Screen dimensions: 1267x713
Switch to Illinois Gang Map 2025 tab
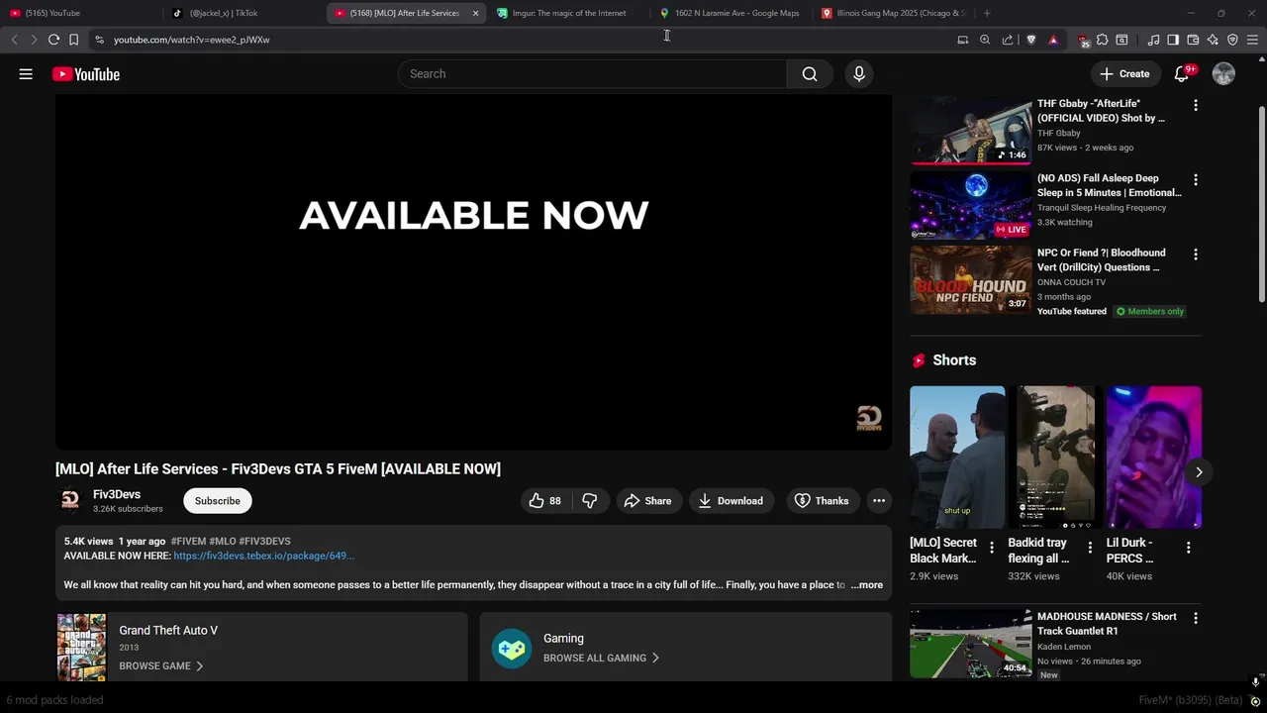pos(896,13)
